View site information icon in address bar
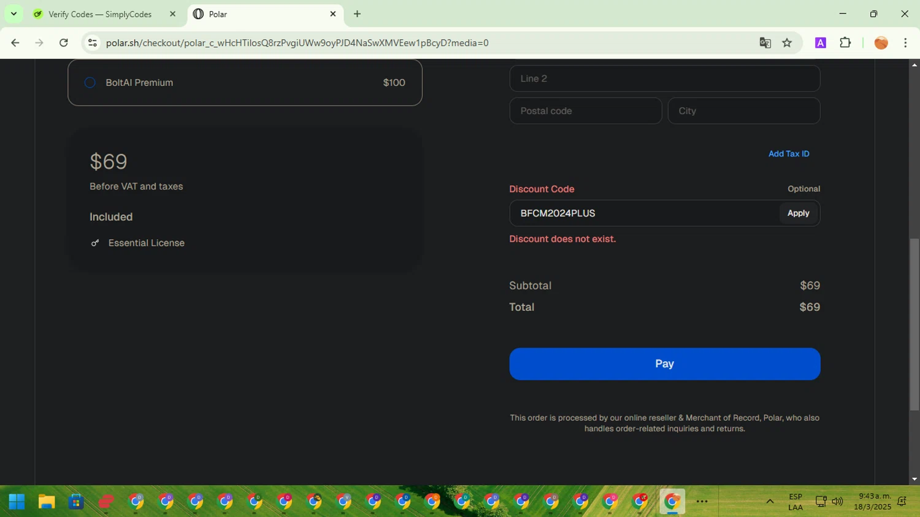 (93, 43)
